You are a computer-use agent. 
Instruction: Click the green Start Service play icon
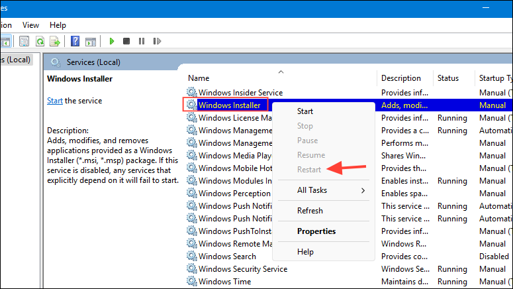[x=112, y=41]
